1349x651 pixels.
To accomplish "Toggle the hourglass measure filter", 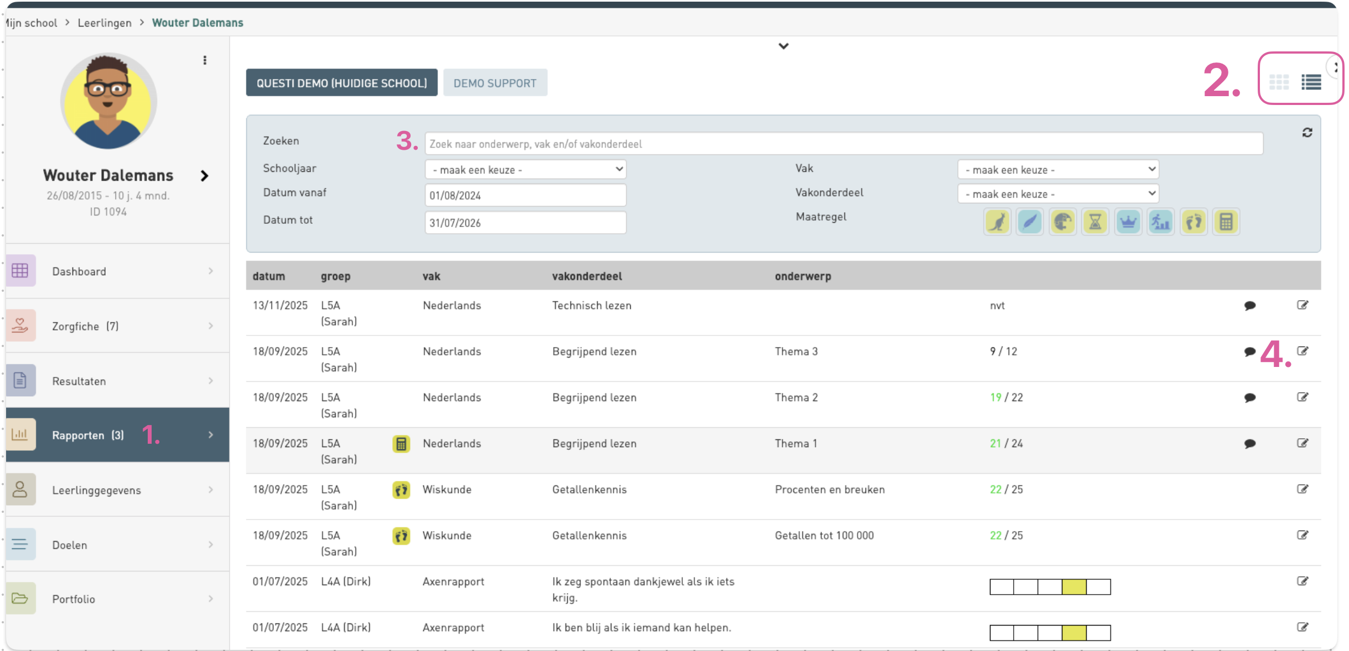I will coord(1095,222).
